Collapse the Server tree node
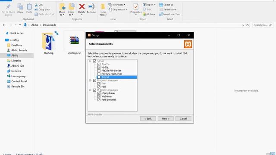The width and height of the screenshot is (276, 155). tap(90, 61)
